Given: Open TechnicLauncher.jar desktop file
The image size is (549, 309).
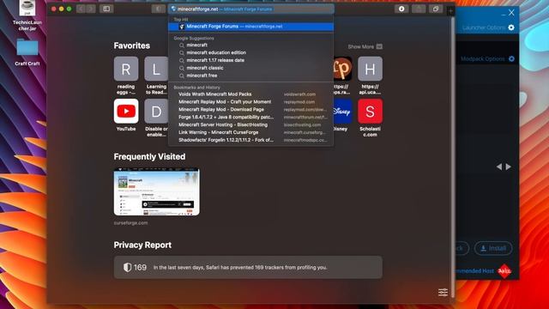Looking at the screenshot, I should 27,15.
